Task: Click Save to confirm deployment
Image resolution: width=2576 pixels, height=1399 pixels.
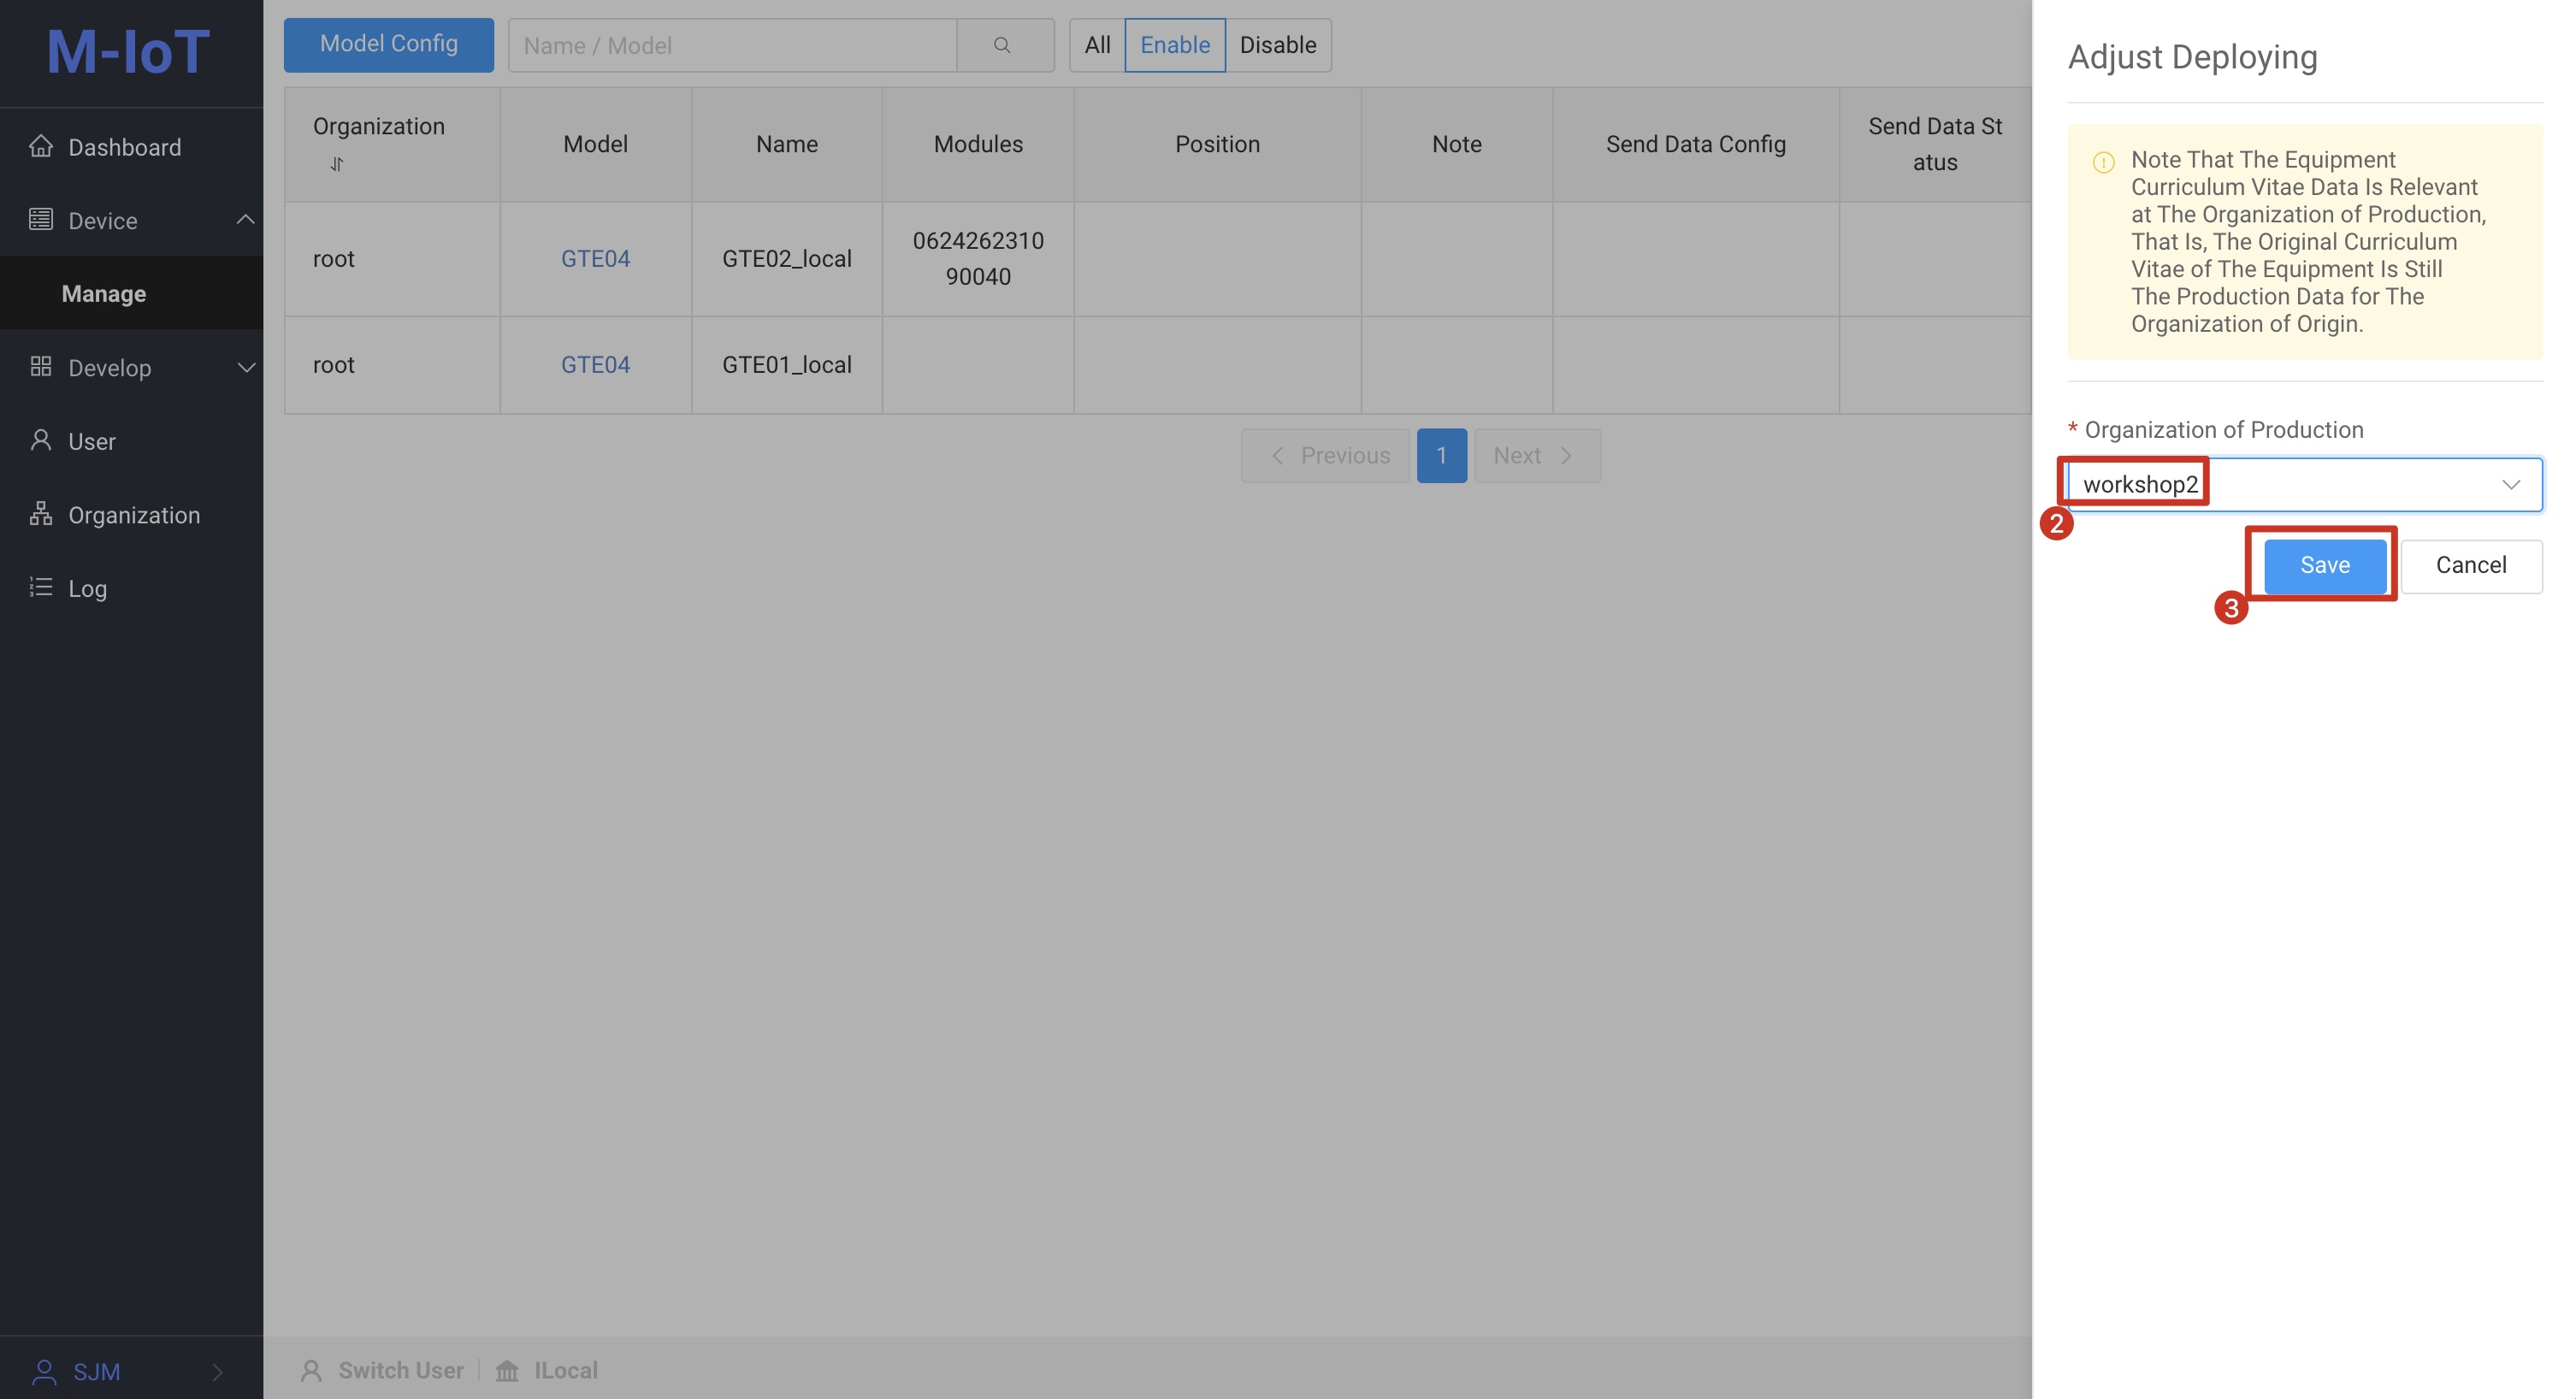Action: tap(2325, 565)
